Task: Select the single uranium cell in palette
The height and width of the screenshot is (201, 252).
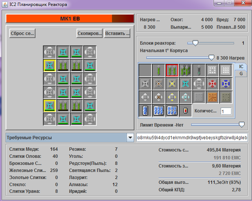Action: (159, 70)
